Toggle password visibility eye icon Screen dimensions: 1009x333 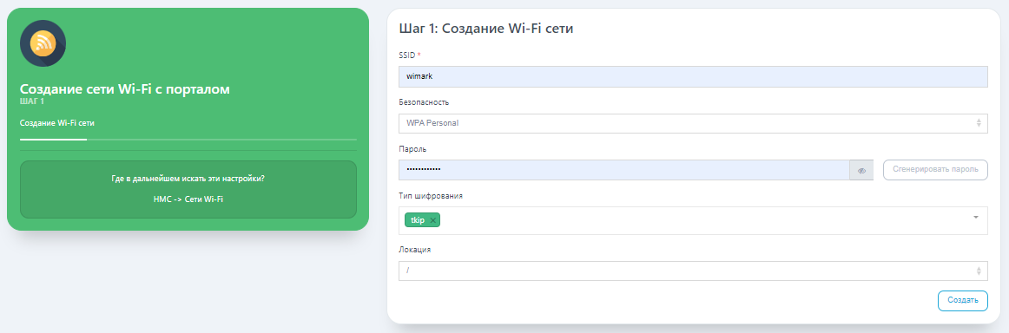(861, 170)
